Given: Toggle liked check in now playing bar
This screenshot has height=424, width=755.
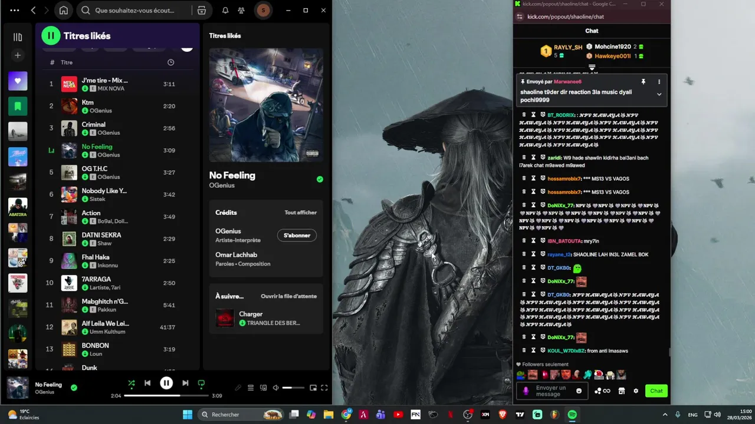Looking at the screenshot, I should [74, 387].
